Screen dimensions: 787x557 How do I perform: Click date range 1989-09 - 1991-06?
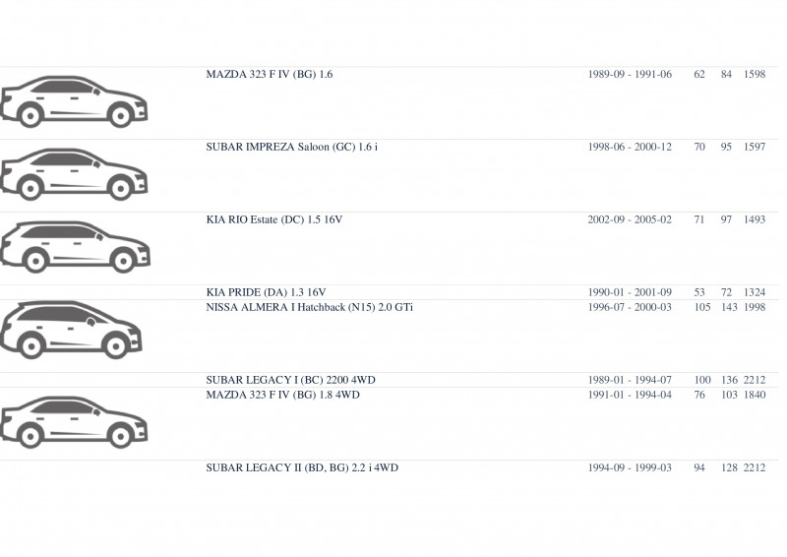click(x=630, y=75)
